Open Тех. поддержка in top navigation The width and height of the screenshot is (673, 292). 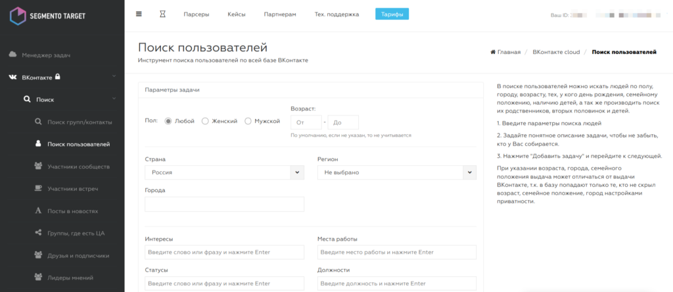click(x=336, y=14)
